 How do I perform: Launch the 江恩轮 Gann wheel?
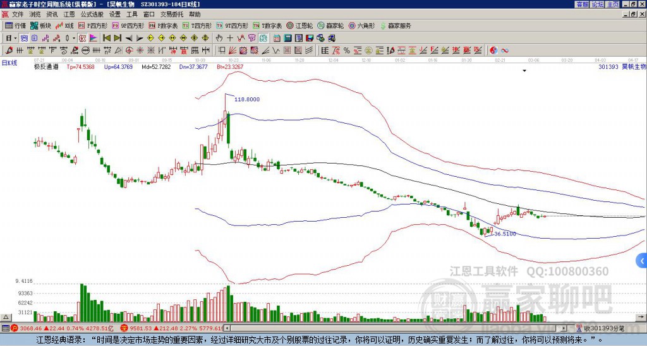click(x=299, y=25)
